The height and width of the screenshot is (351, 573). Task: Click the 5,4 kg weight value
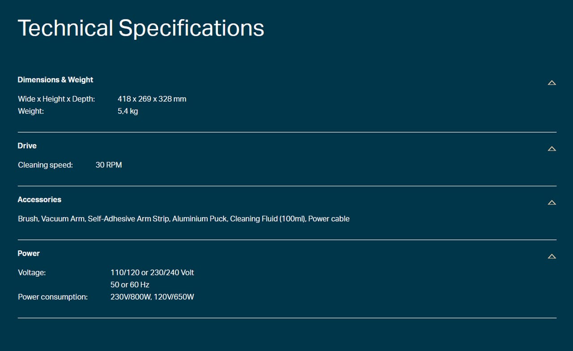(128, 111)
